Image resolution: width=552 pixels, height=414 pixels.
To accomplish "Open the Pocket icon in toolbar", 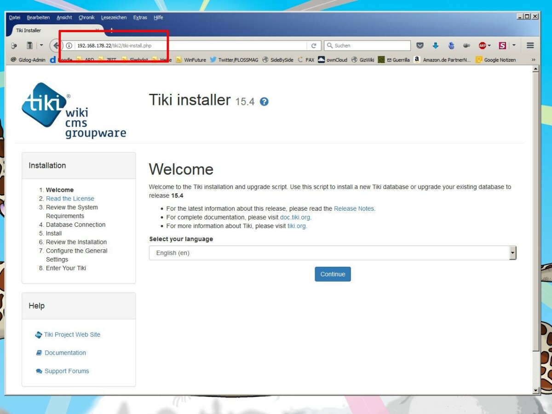I will click(420, 46).
